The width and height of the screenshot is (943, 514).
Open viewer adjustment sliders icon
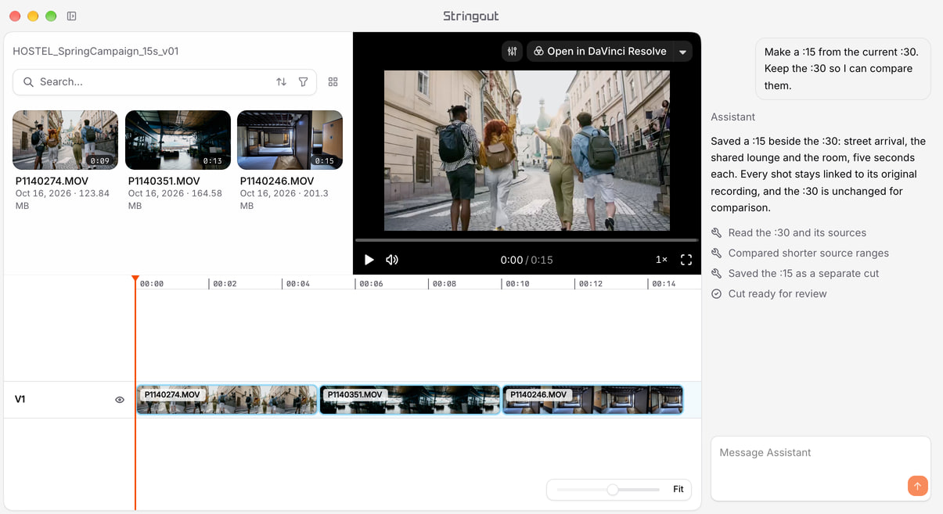coord(513,52)
